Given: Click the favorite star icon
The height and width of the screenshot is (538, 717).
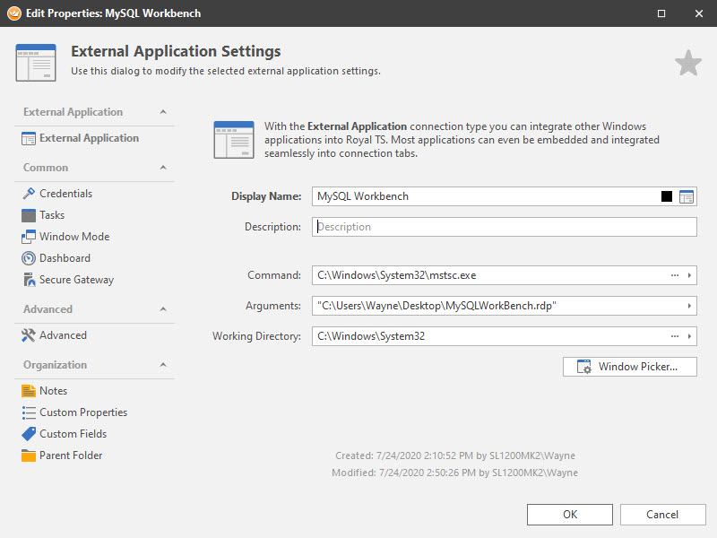Looking at the screenshot, I should coord(687,64).
